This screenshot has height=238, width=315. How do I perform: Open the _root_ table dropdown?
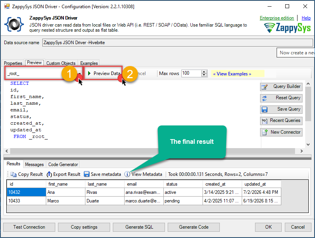(x=80, y=73)
